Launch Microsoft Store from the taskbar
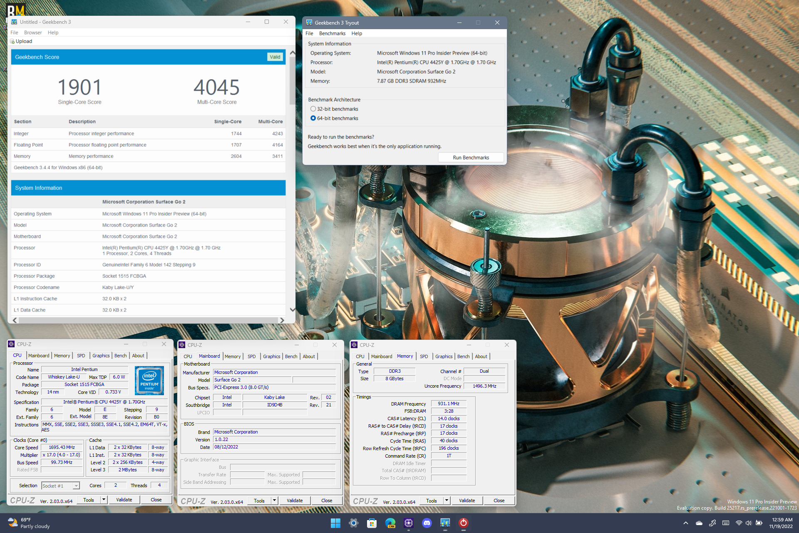799x533 pixels. pos(372,523)
